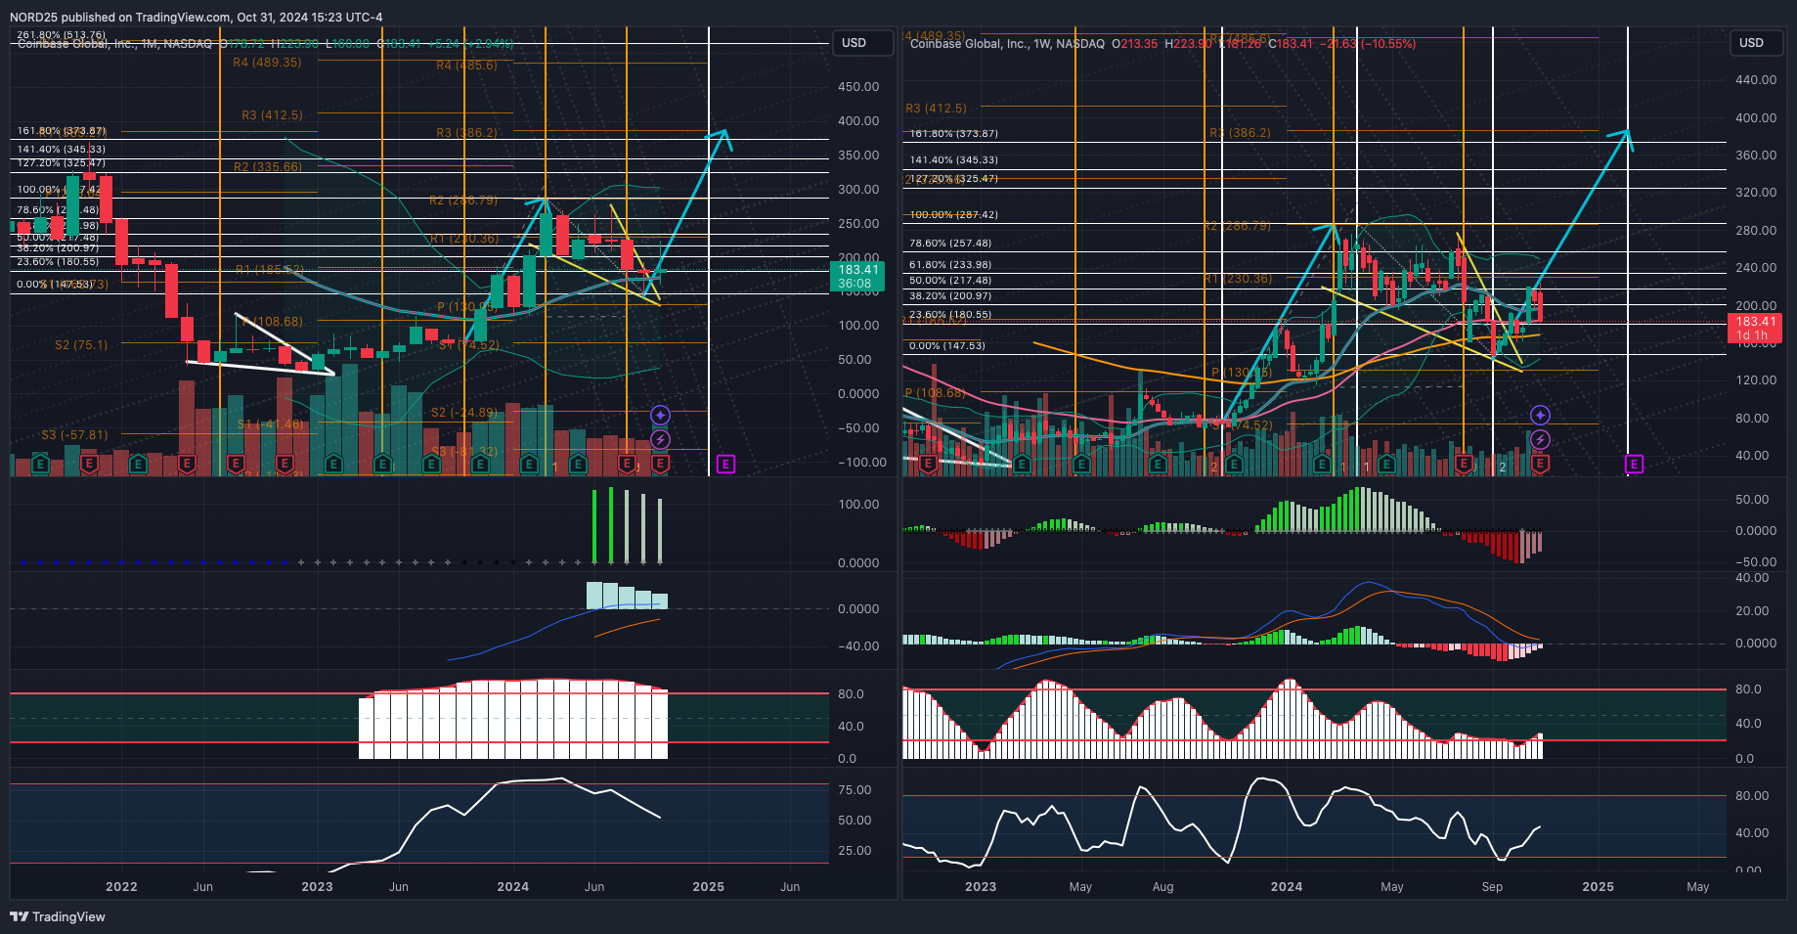Click the Sep label on weekly time axis

click(1492, 887)
